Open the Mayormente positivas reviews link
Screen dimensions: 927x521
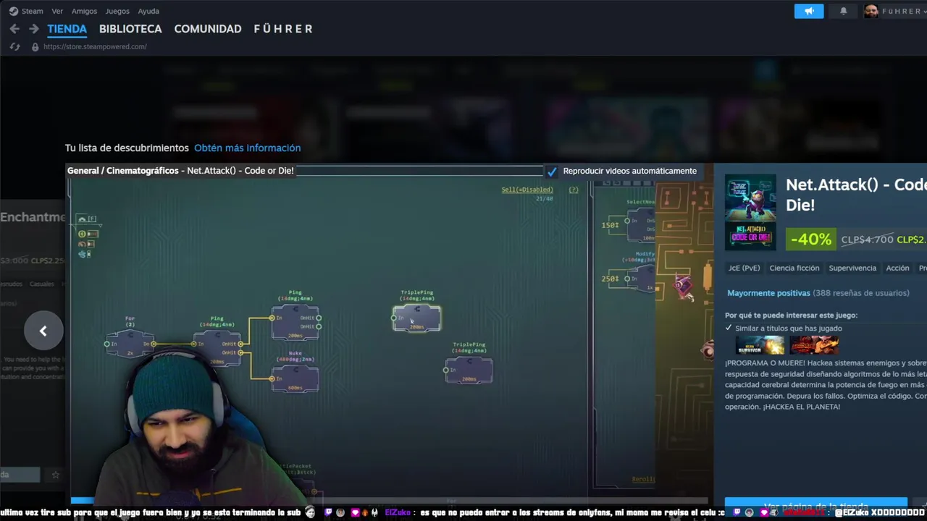[x=768, y=293]
